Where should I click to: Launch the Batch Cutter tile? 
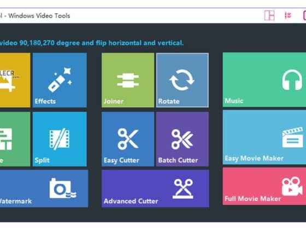[183, 139]
